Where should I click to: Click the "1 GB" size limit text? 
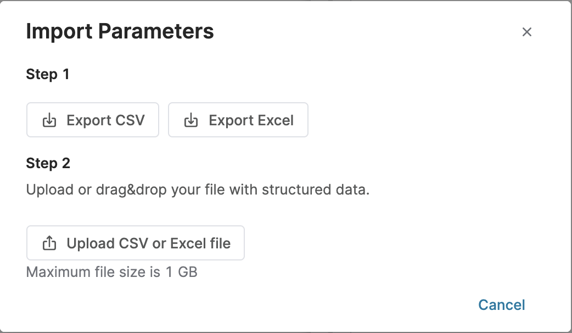[181, 272]
